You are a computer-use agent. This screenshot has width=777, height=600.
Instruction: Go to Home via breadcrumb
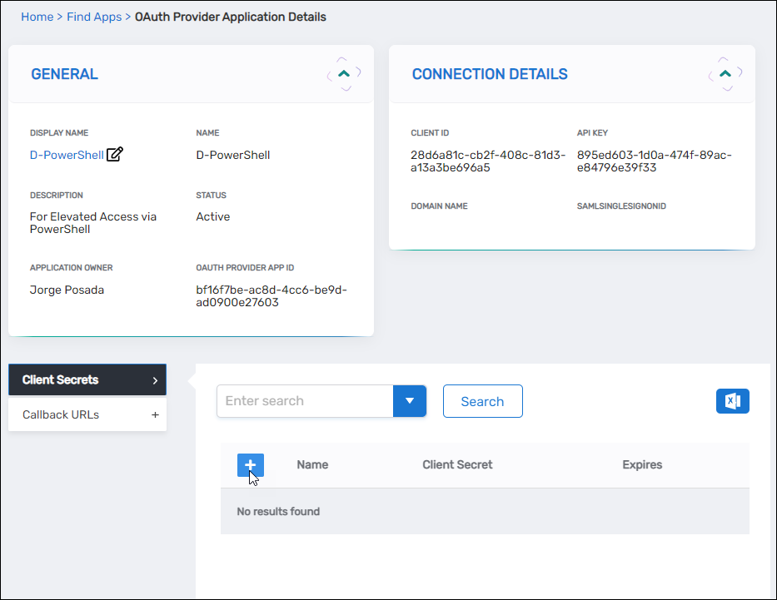click(37, 17)
